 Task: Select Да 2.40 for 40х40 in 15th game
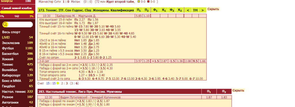[x=97, y=44]
